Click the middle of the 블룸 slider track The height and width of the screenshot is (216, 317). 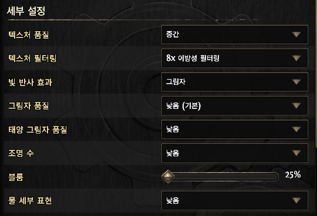[220, 177]
